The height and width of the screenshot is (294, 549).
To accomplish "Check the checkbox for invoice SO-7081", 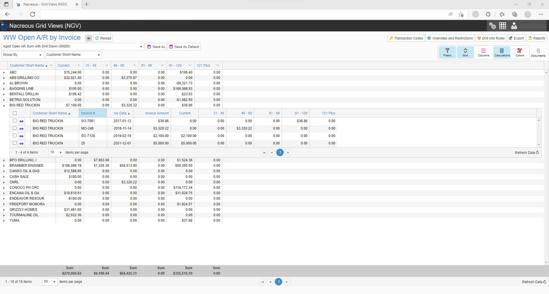I will click(x=15, y=121).
